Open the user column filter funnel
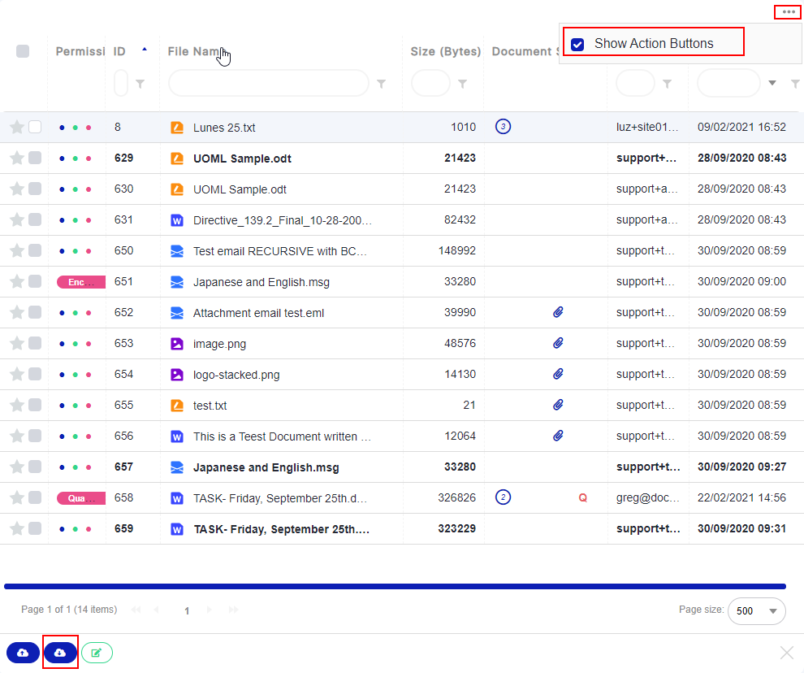The image size is (804, 673). 667,84
